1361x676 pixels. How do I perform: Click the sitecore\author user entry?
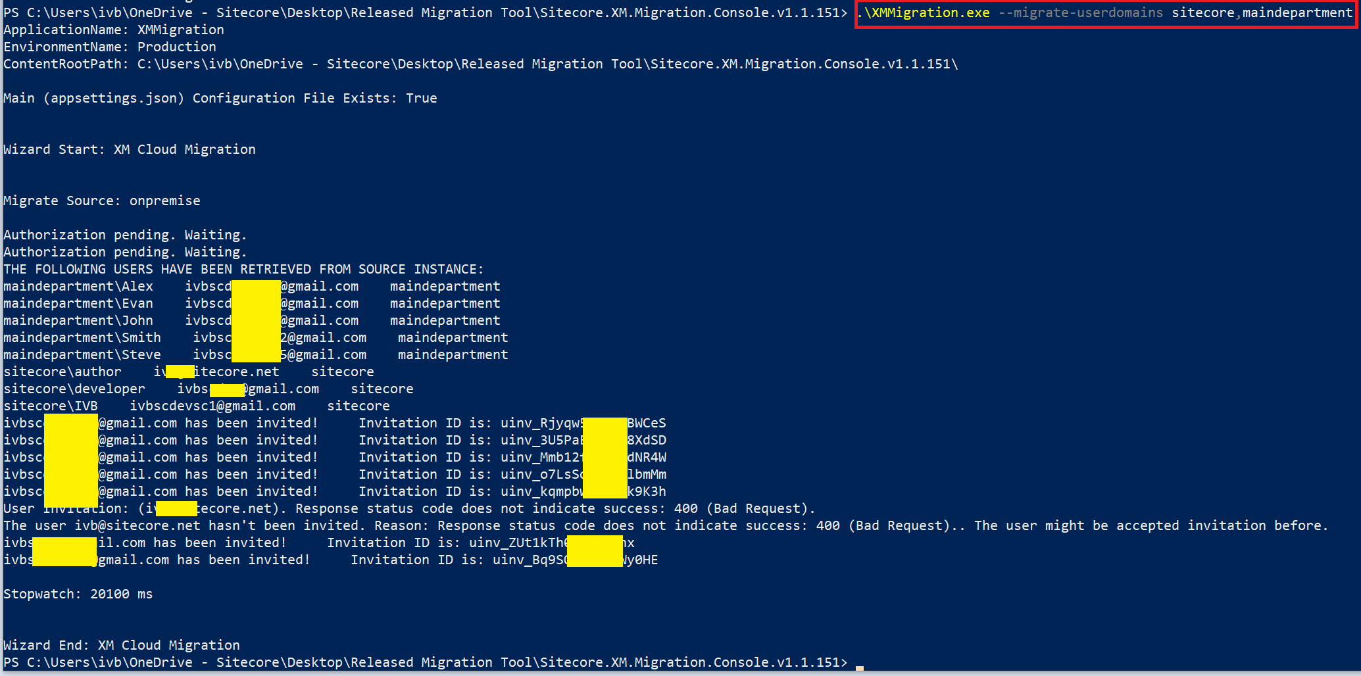point(62,372)
